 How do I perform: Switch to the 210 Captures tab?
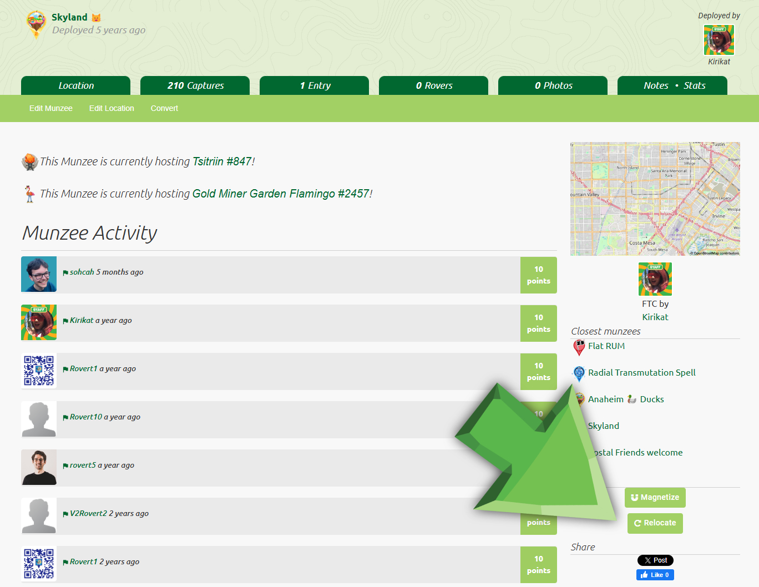195,85
